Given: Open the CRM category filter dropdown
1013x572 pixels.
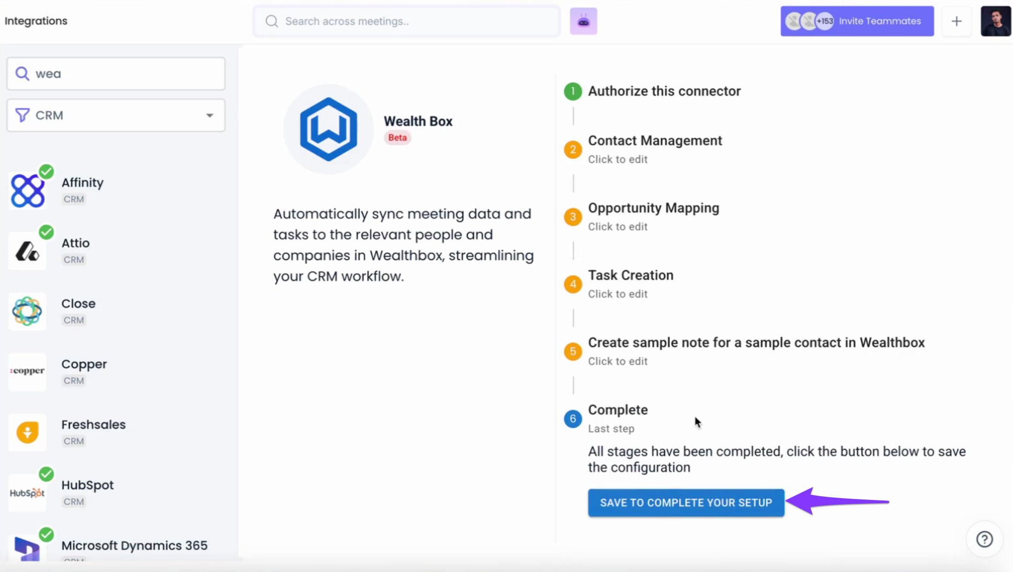Looking at the screenshot, I should (116, 115).
